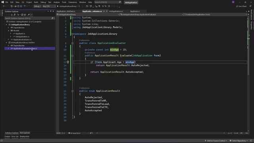Open the Debug configuration dropdown
This screenshot has height=143, width=254.
37,6
